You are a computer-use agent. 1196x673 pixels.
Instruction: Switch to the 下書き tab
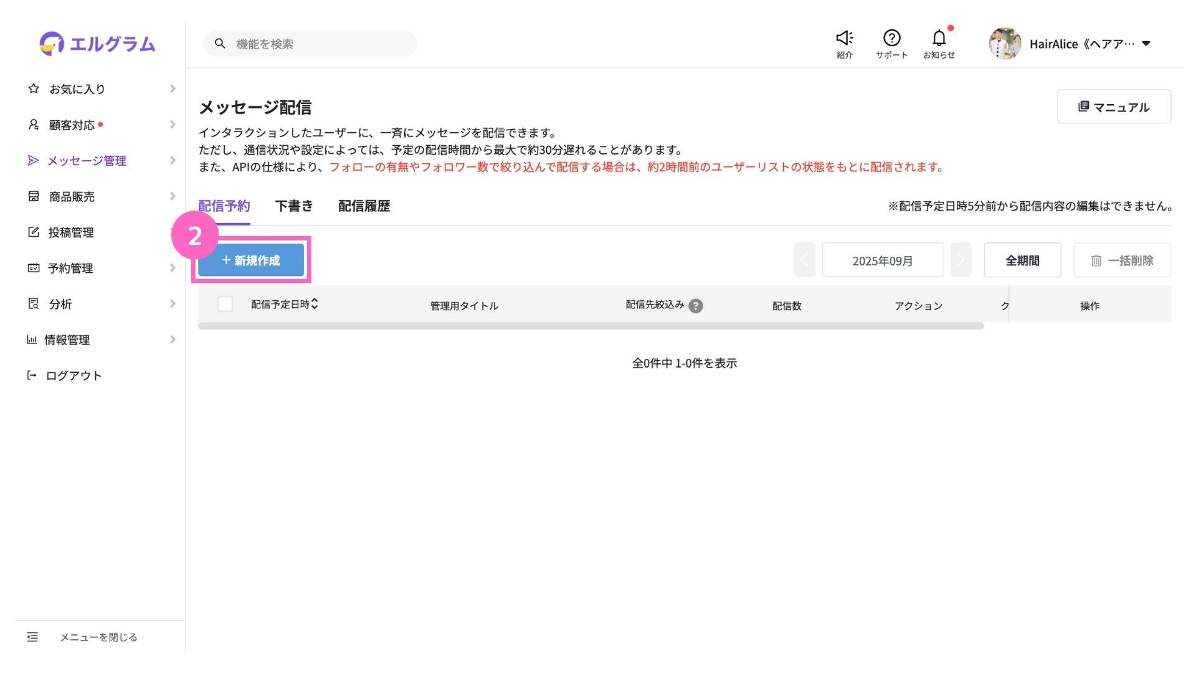[294, 206]
